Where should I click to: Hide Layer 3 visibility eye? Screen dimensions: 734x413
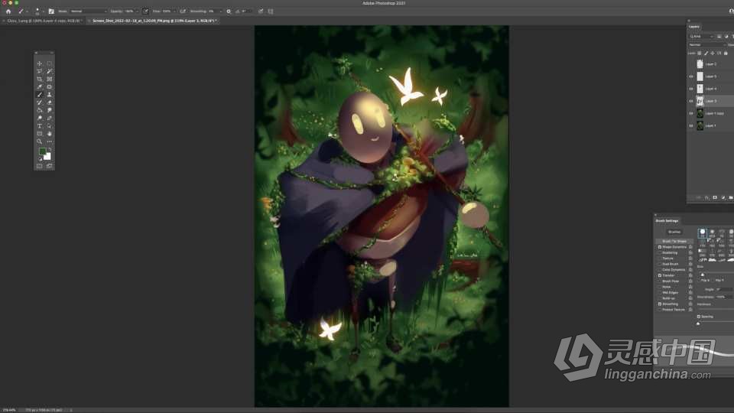point(691,101)
